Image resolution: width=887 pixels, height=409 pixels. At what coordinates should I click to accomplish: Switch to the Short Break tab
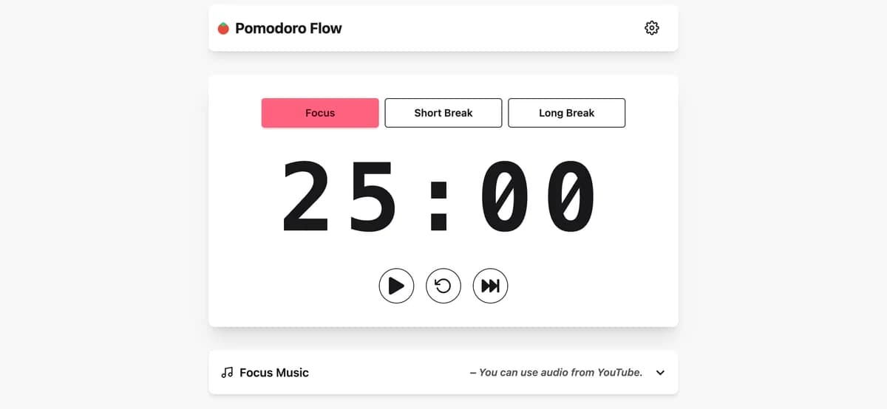click(443, 113)
